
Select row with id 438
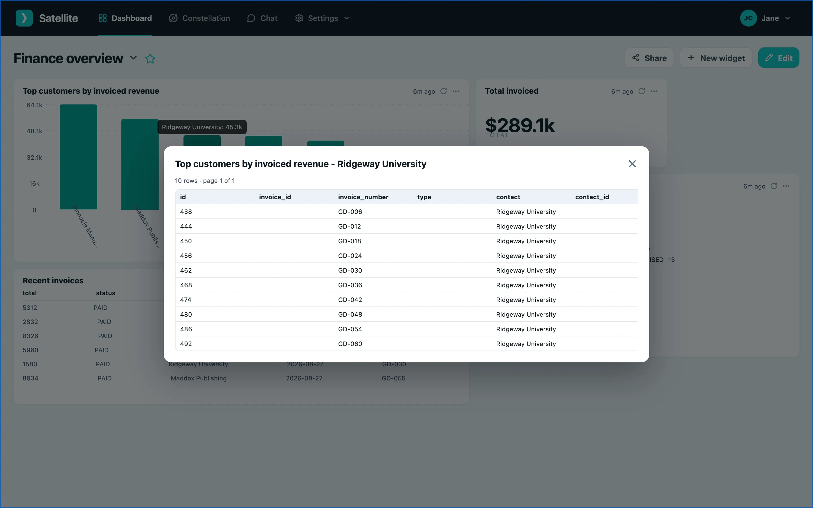pyautogui.click(x=406, y=212)
